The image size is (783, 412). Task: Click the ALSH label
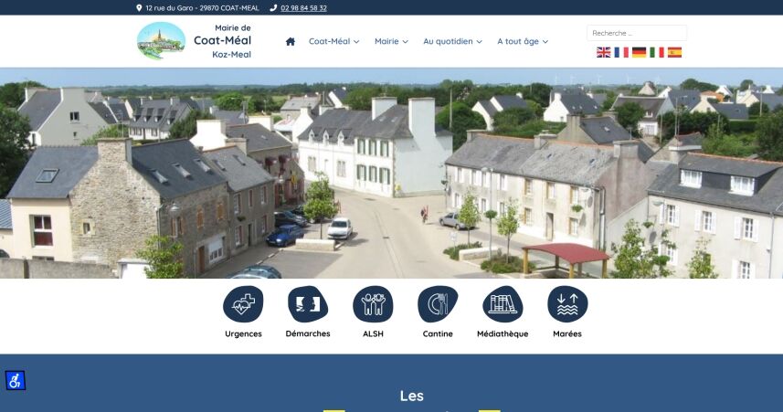[373, 333]
